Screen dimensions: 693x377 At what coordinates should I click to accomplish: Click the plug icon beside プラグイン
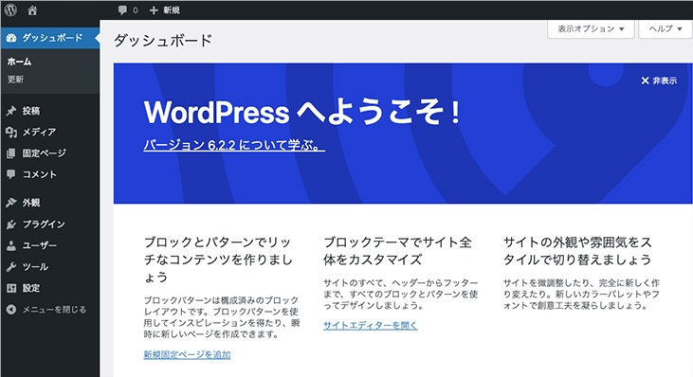(x=11, y=224)
